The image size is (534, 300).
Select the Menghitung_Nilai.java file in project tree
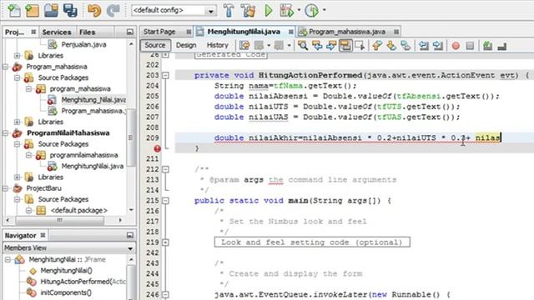point(93,100)
